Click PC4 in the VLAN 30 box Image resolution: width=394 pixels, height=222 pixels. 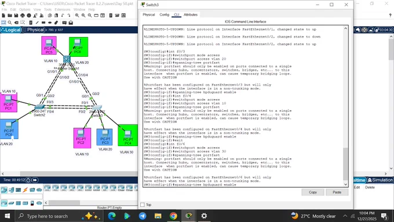click(127, 134)
